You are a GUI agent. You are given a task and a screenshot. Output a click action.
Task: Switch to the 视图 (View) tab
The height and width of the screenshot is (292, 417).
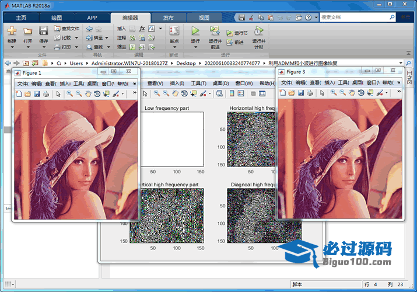(x=204, y=18)
